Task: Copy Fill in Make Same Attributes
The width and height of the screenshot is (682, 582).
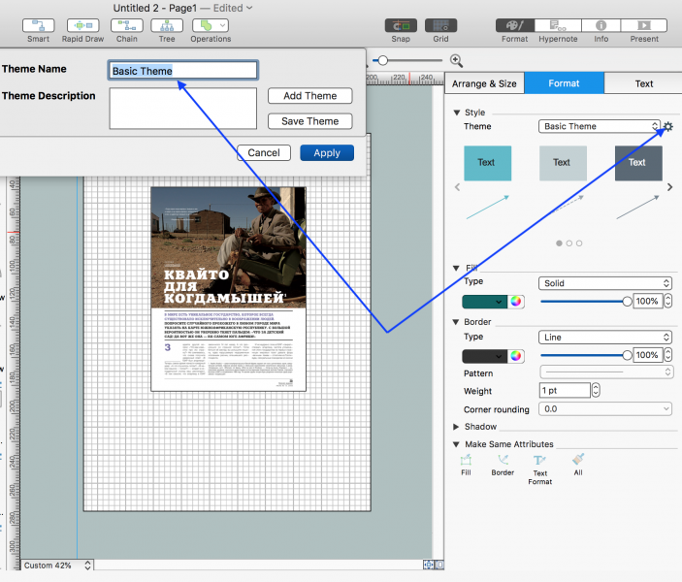Action: (466, 461)
